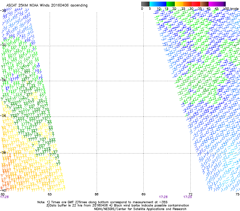This screenshot has height=211, width=240.
Task: Click the 'Data buffer is 22 hrs' note line
Action: click(x=117, y=205)
